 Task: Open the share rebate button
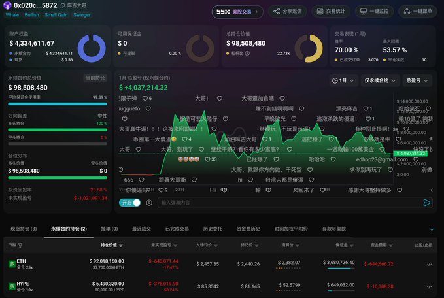pyautogui.click(x=288, y=11)
